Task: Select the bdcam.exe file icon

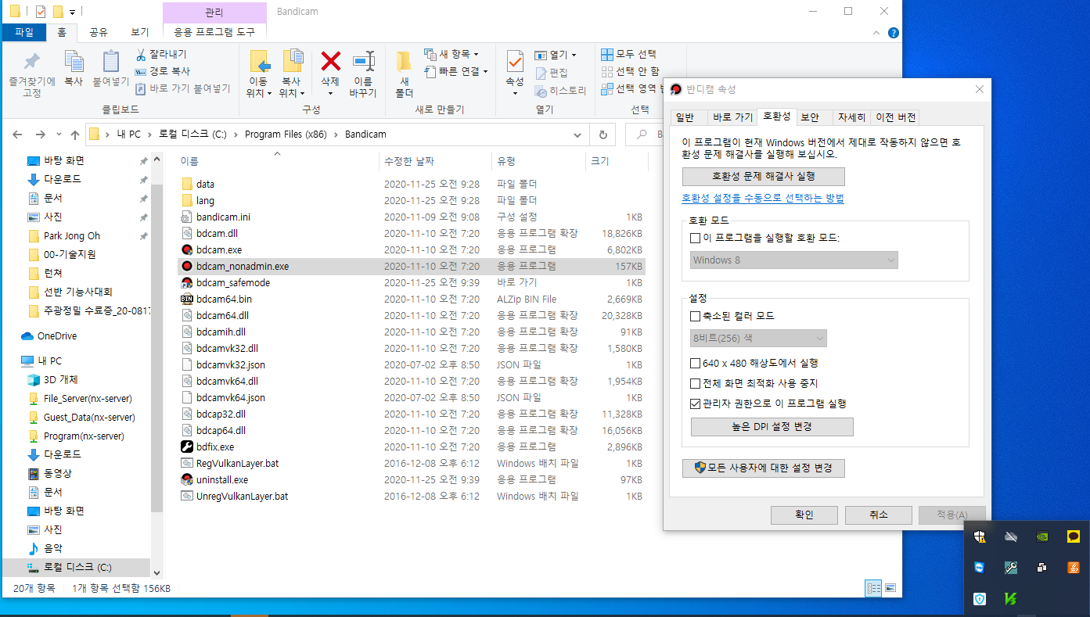Action: tap(187, 249)
